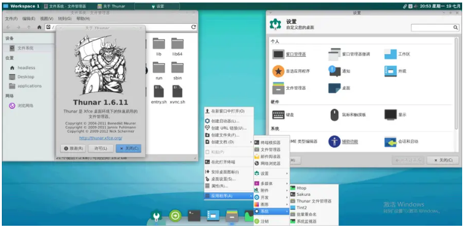Image resolution: width=464 pixels, height=227 pixels.
Task: Click 致谢(R) button in About Thunar
Action: tap(73, 149)
